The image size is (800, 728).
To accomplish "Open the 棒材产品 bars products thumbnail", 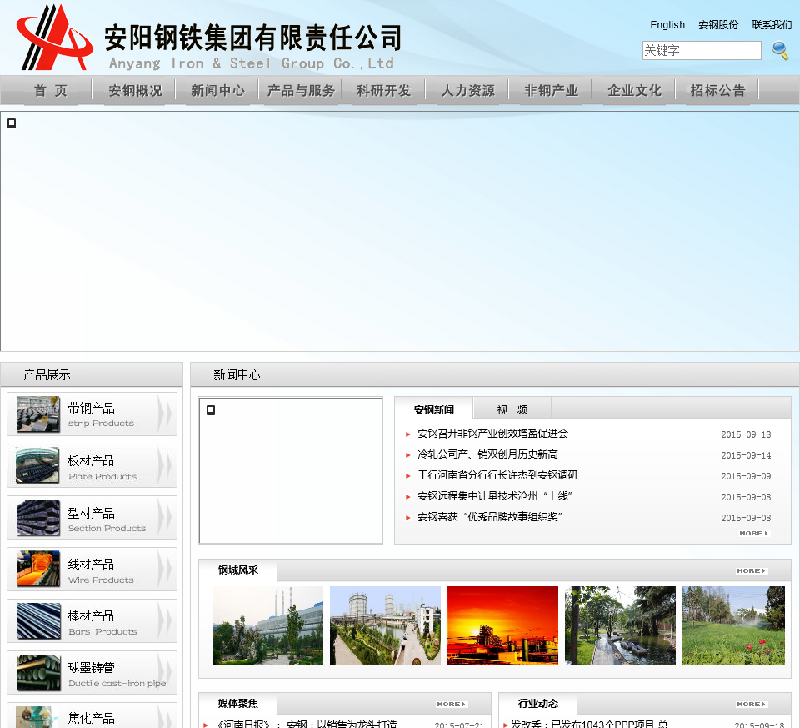I will pyautogui.click(x=37, y=620).
